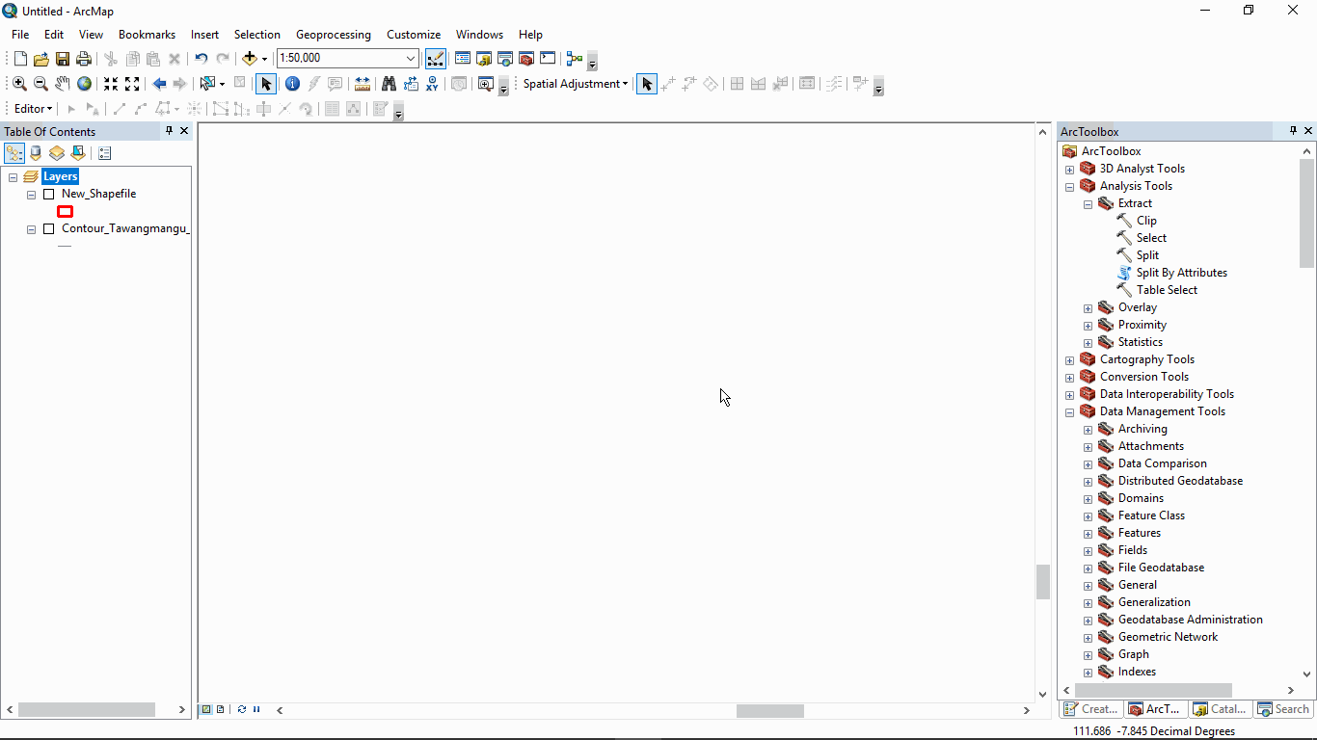
Task: Open a map file with folder icon
Action: click(x=41, y=59)
